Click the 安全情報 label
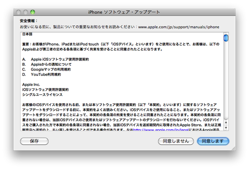 [29, 21]
